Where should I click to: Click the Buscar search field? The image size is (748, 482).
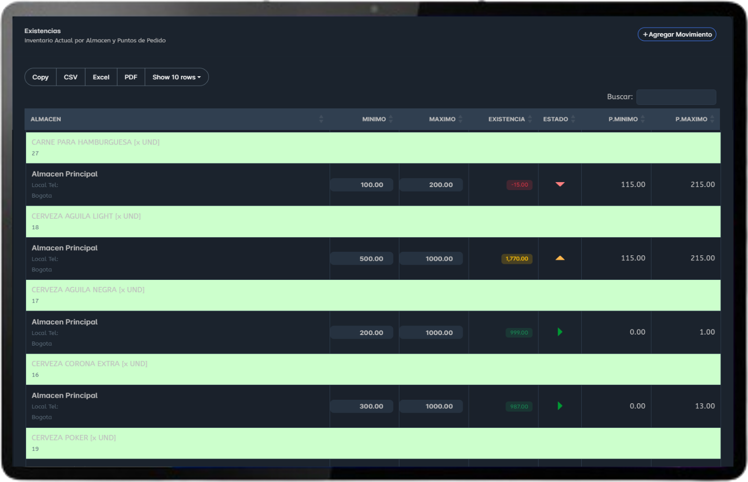pos(676,97)
